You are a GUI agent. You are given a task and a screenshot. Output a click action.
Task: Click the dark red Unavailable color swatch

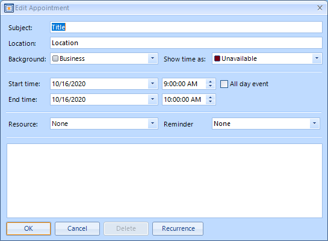[x=217, y=58]
